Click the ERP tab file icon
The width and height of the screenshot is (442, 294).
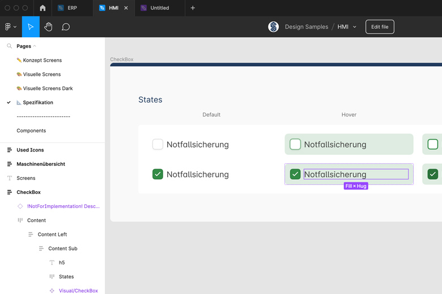point(61,8)
